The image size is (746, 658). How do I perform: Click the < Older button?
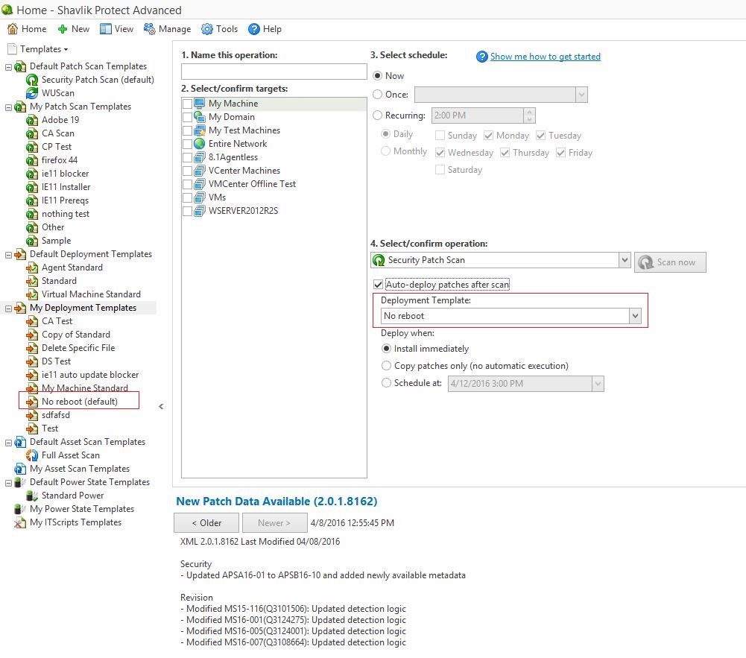pyautogui.click(x=206, y=522)
